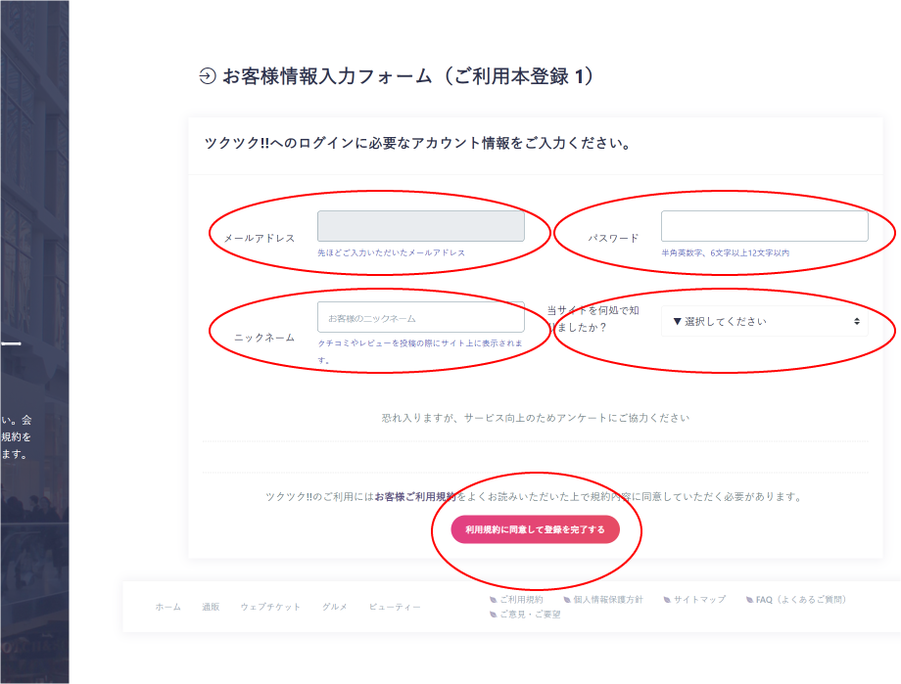Open the 個人情報保護方針 footer link
The image size is (901, 684).
(608, 600)
